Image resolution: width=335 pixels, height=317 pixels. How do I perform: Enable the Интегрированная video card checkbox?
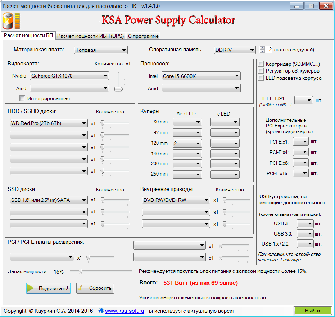(x=22, y=98)
